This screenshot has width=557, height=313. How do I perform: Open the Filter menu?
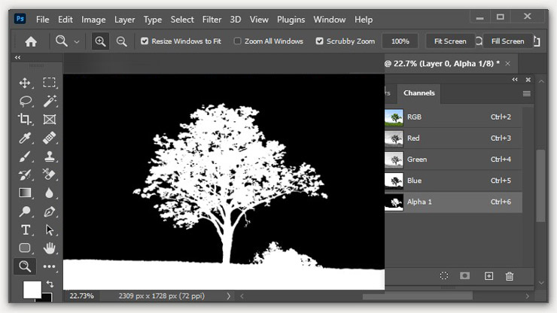click(212, 19)
